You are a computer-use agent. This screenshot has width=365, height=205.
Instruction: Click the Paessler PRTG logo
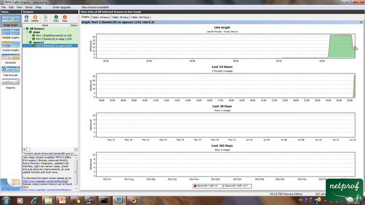pos(11,184)
